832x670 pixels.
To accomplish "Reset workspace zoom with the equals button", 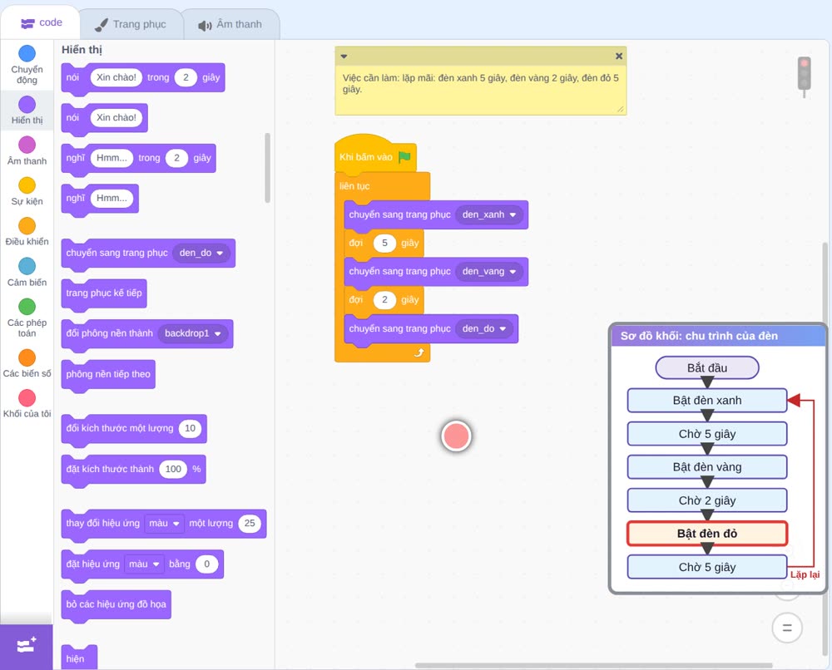I will coord(787,628).
